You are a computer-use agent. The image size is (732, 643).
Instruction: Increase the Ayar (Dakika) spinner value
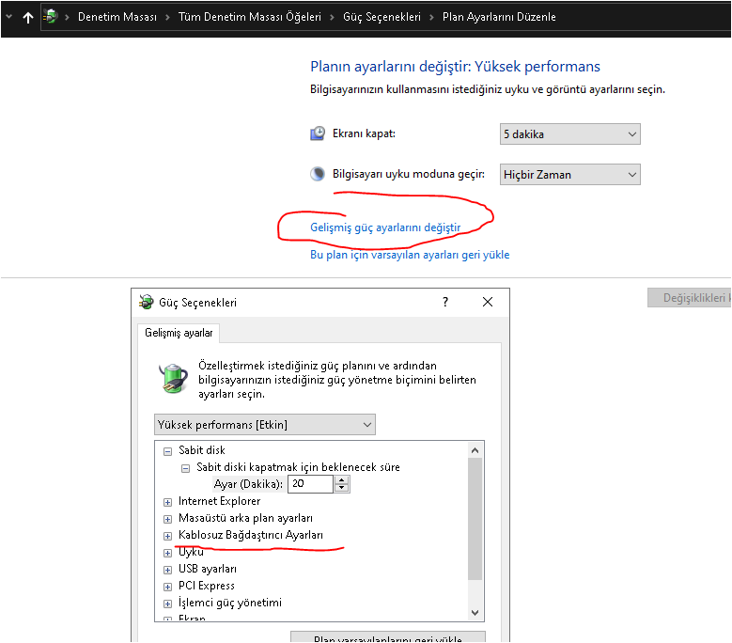(342, 479)
